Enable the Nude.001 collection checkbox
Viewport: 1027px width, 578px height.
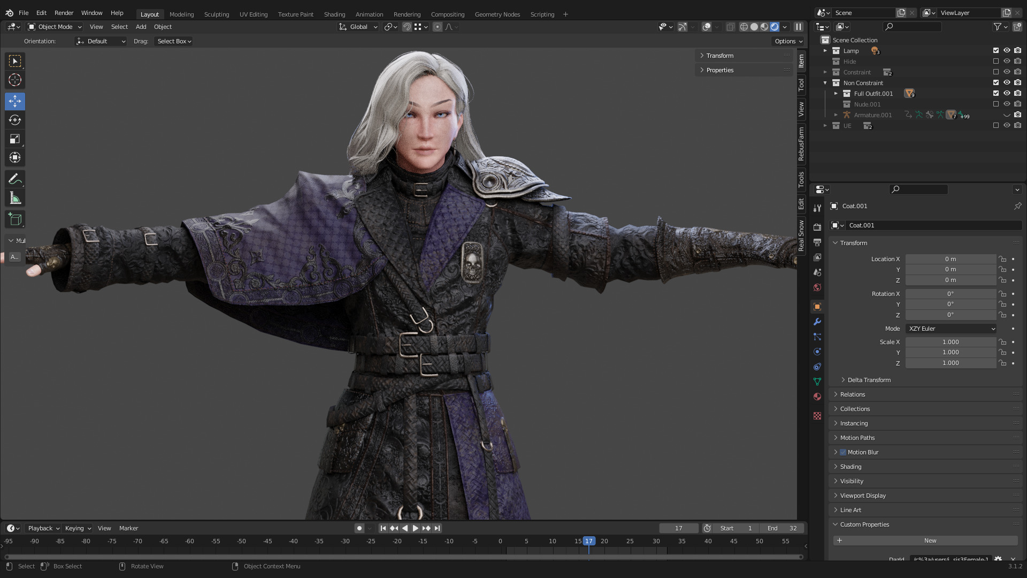click(996, 104)
